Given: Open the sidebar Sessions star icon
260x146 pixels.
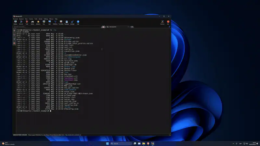Looking at the screenshot, I should pyautogui.click(x=14, y=30).
